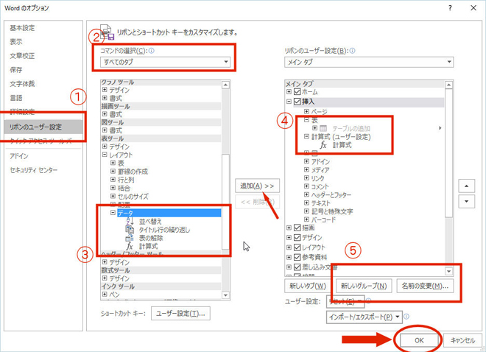Click the 追加 button

click(256, 186)
